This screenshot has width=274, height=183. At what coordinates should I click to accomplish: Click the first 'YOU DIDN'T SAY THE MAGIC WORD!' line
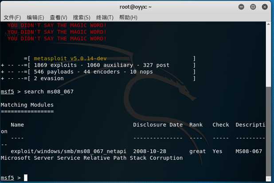coord(57,25)
